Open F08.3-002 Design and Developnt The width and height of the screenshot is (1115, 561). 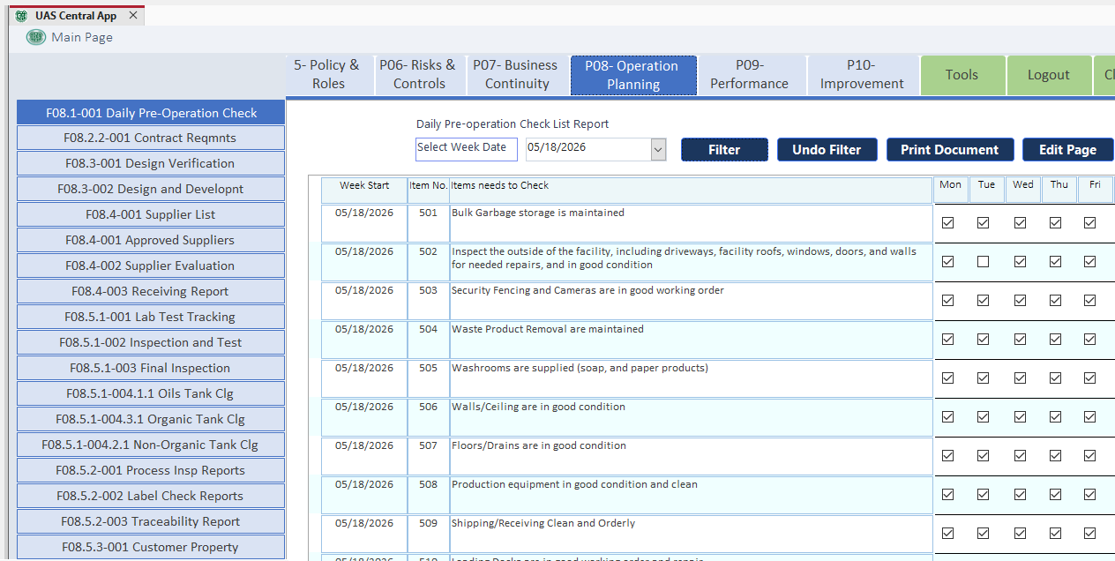point(151,189)
